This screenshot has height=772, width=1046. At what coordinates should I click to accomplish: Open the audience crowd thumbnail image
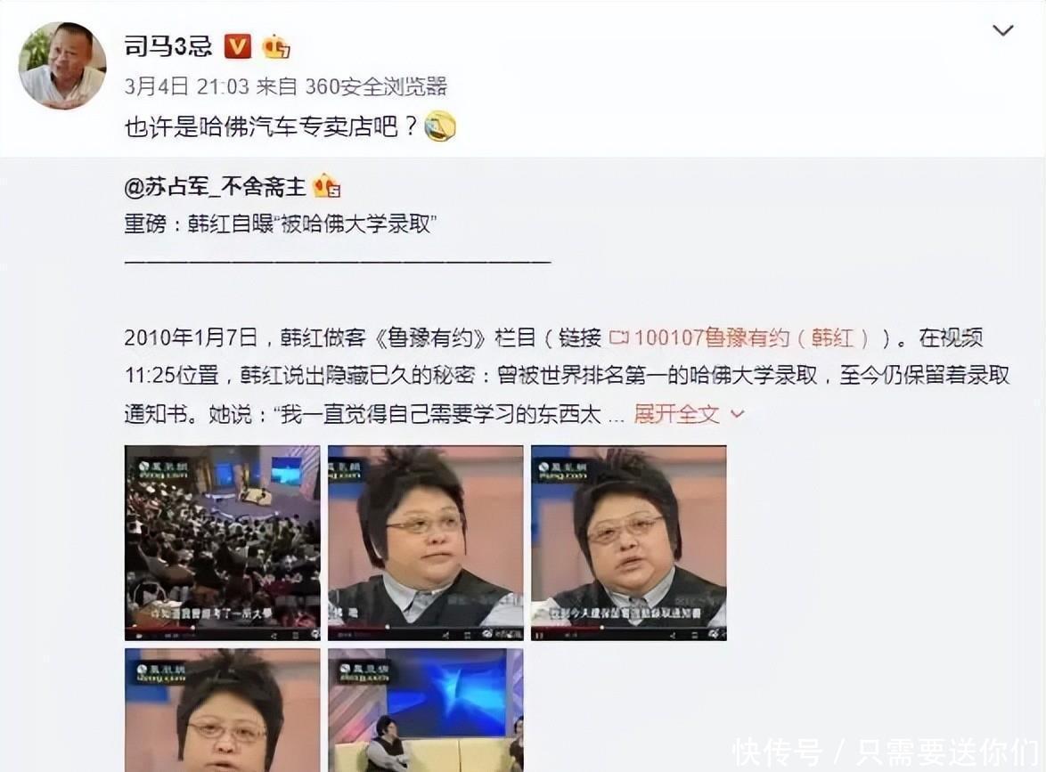click(222, 542)
